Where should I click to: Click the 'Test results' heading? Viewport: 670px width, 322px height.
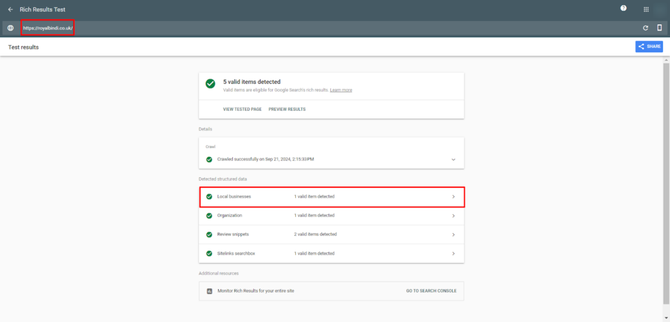[24, 47]
